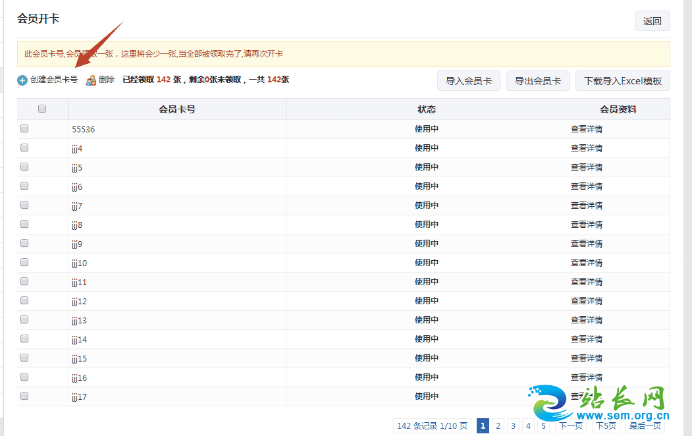Select pagination page 1
692x436 pixels.
483,426
